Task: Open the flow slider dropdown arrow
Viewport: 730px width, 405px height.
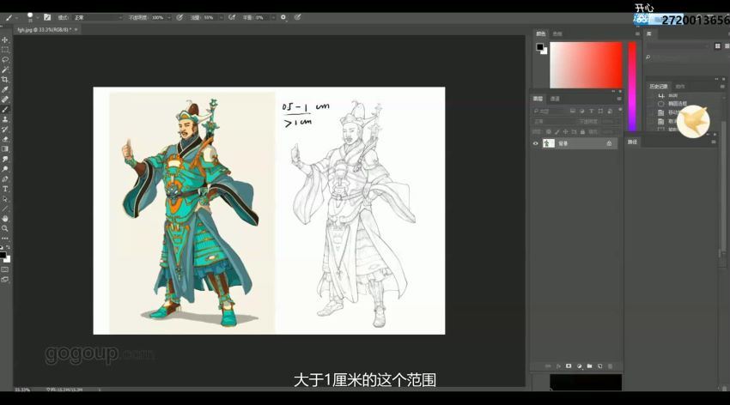Action: pyautogui.click(x=221, y=18)
